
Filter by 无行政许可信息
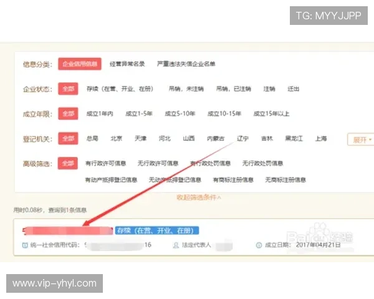[x=158, y=163]
